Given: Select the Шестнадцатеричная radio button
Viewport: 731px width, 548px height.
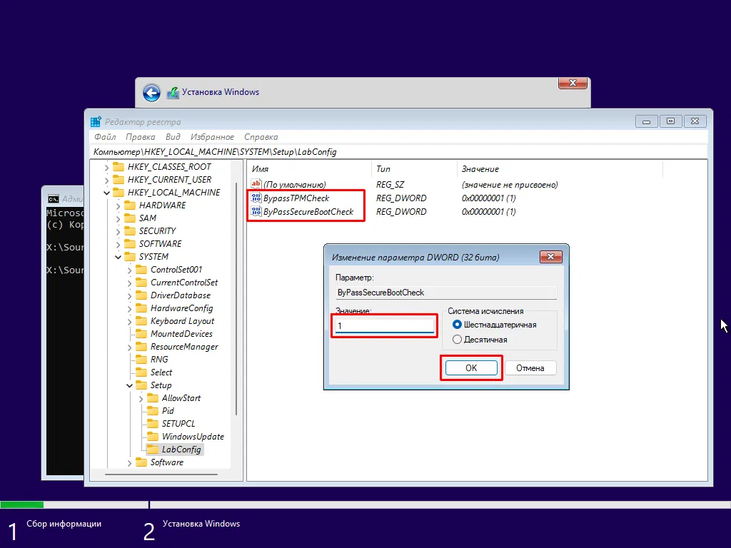Looking at the screenshot, I should [x=458, y=325].
